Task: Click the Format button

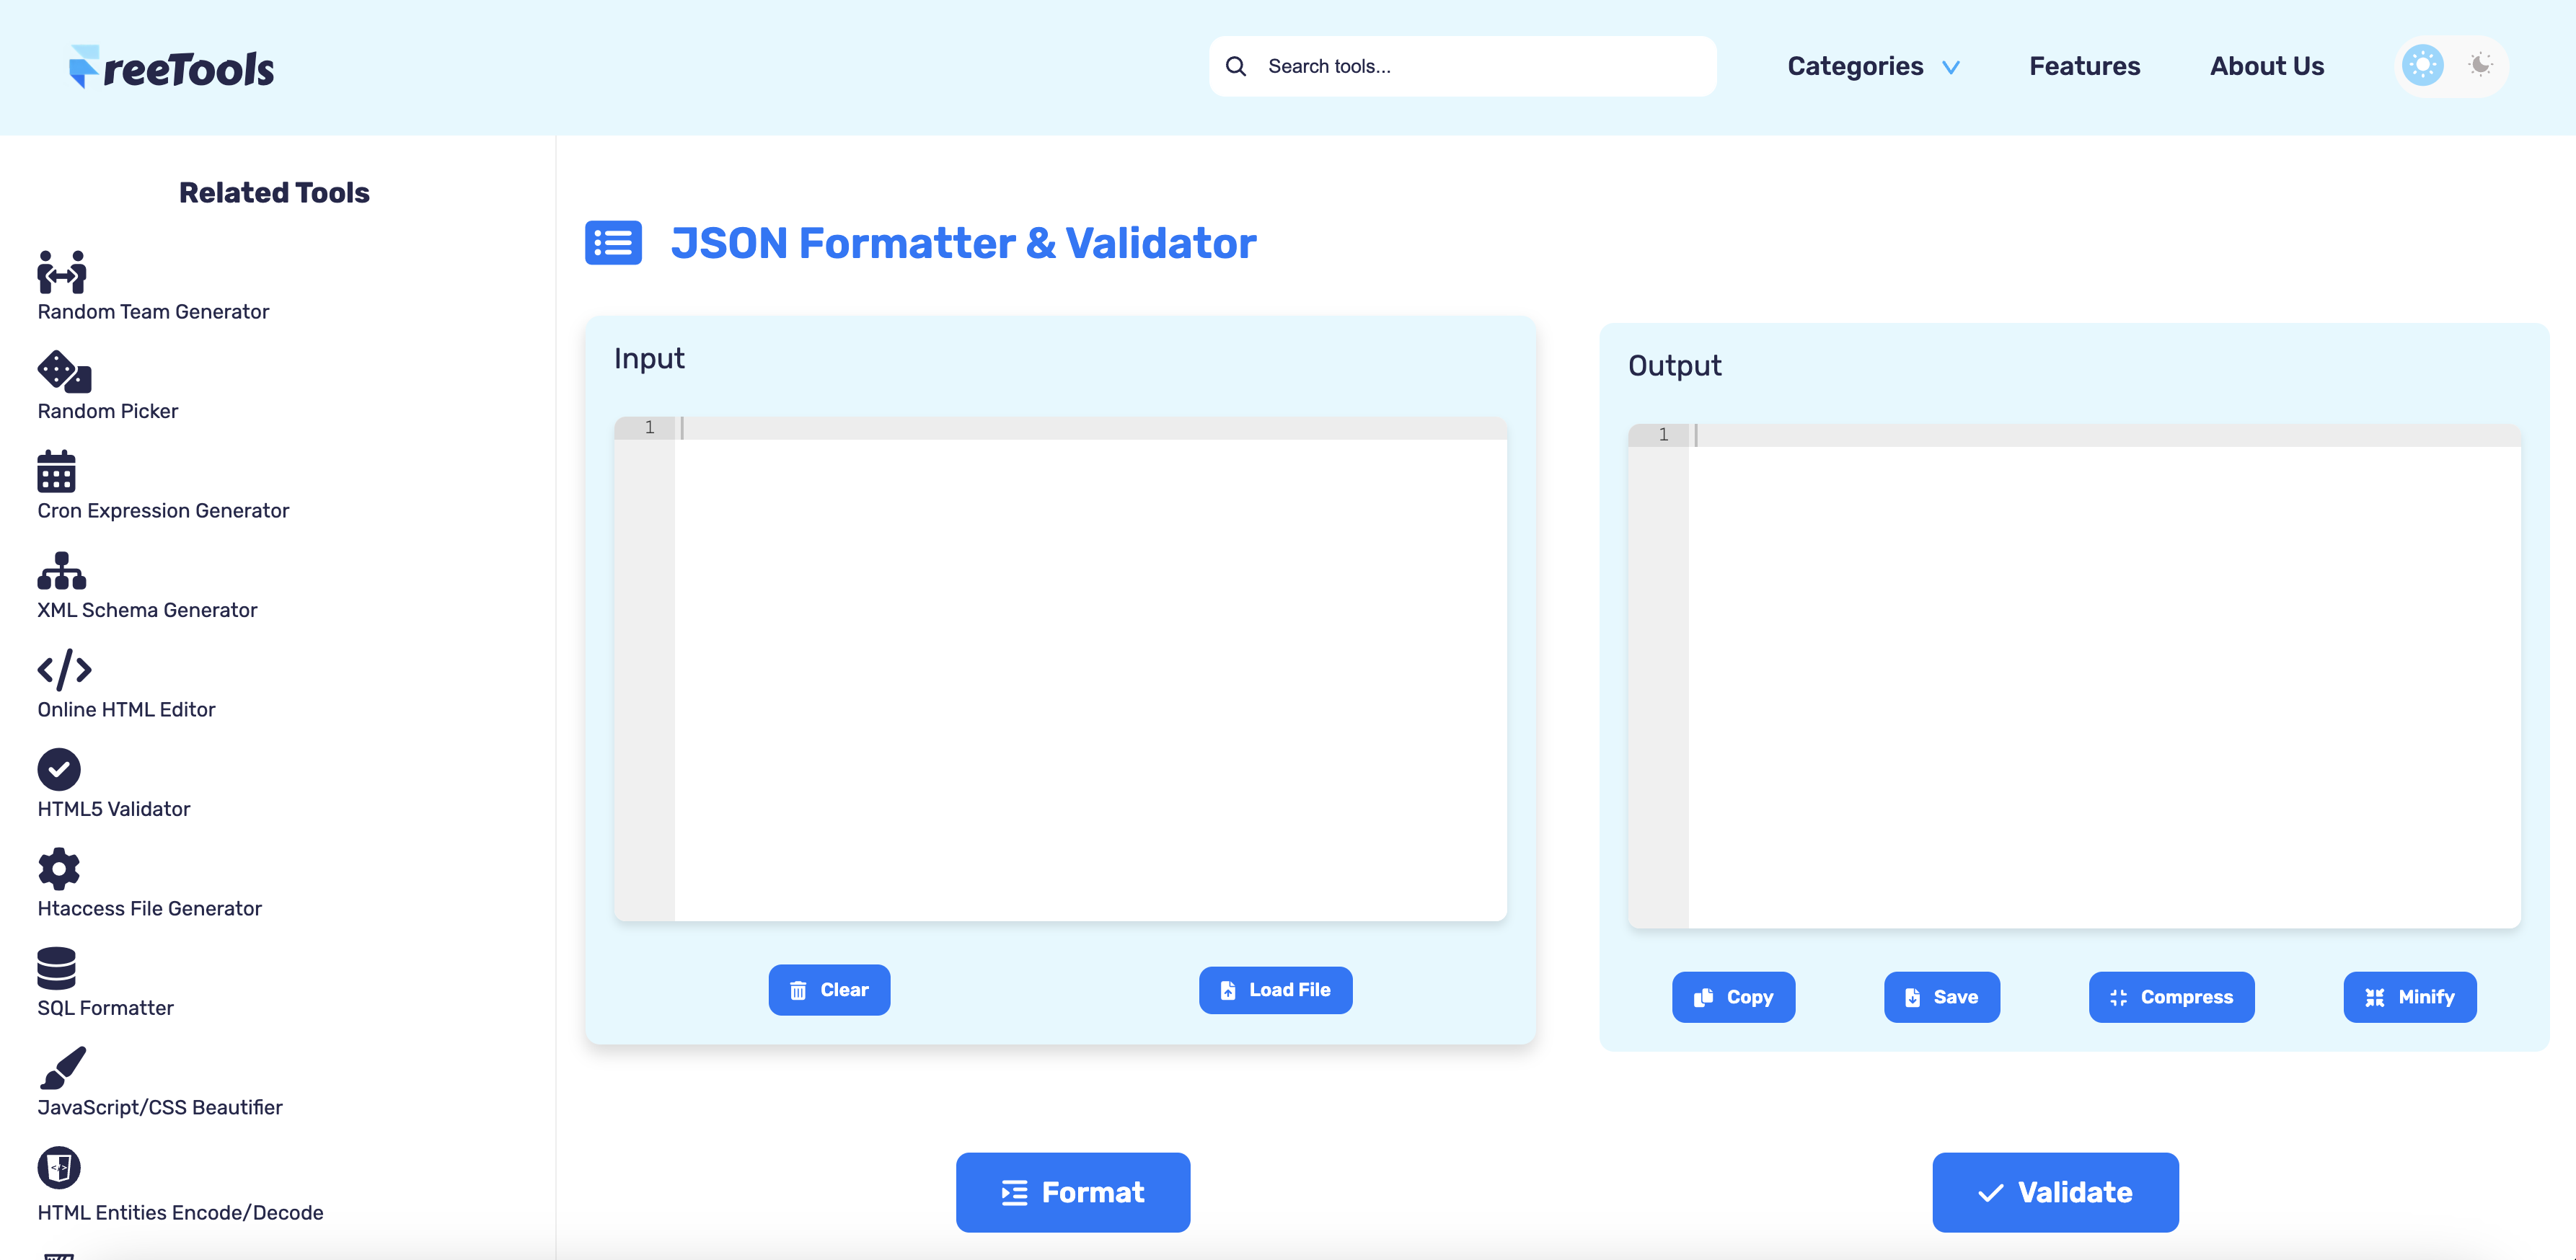Action: (x=1072, y=1192)
